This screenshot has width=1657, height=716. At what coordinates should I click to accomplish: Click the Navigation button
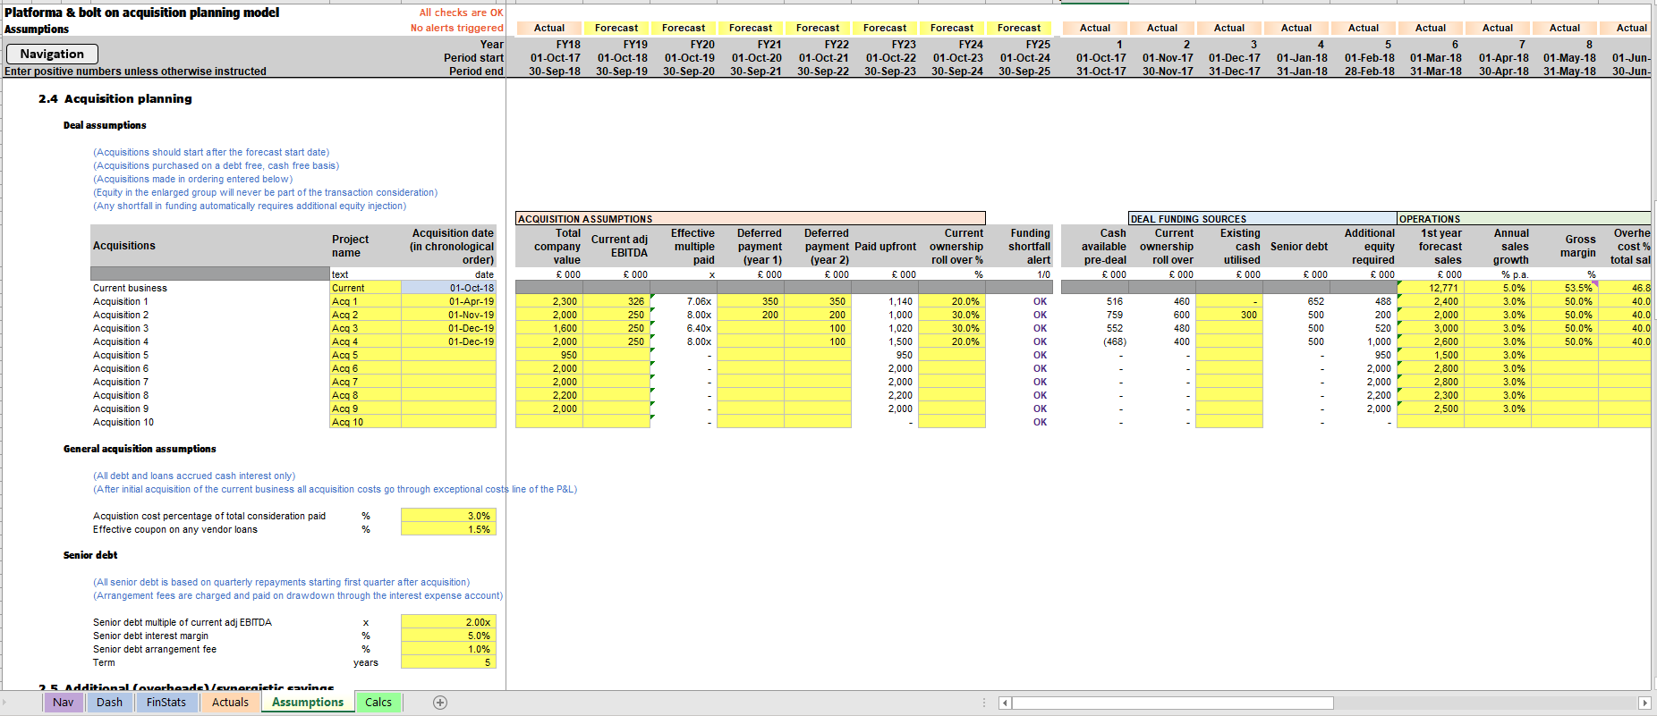point(52,54)
